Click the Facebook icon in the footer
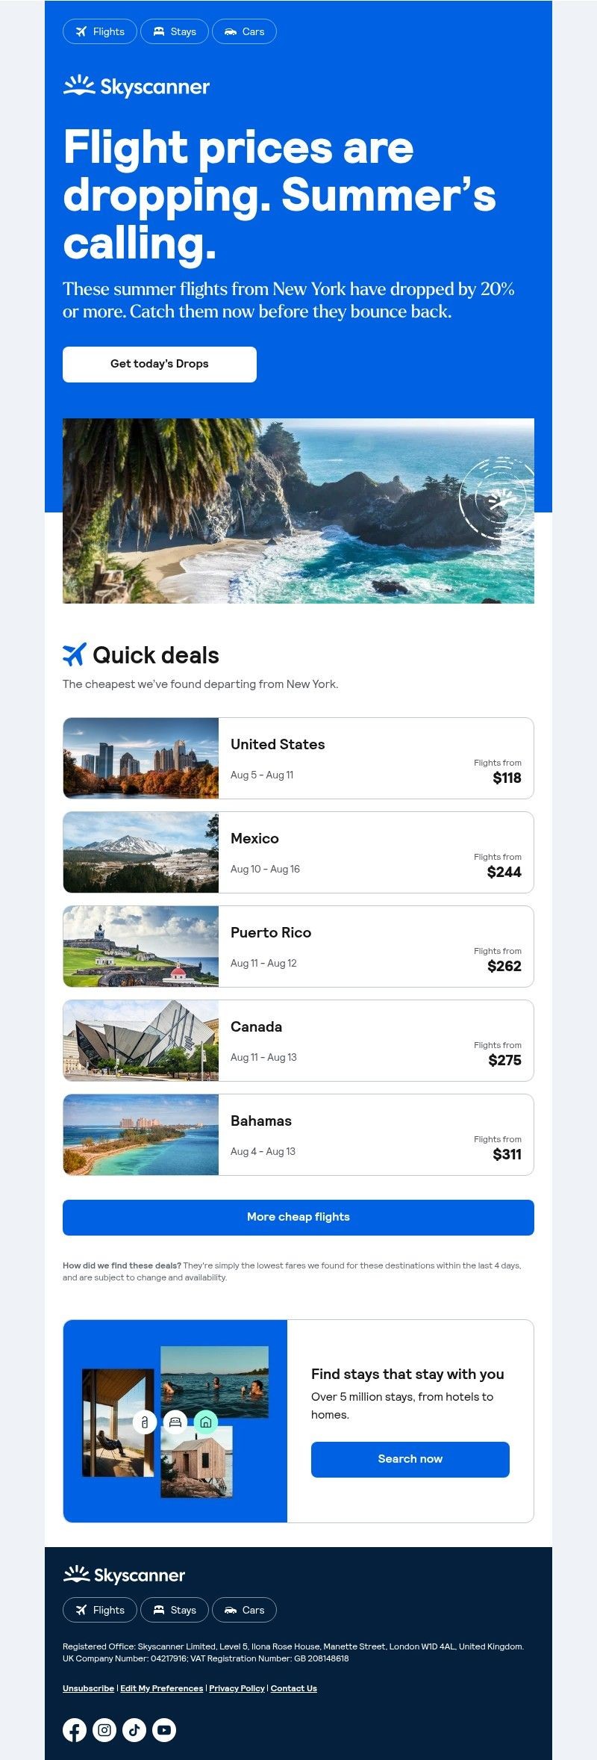This screenshot has width=597, height=1760. coord(75,1729)
